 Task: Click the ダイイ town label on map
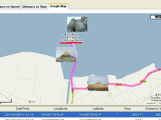click(32, 102)
